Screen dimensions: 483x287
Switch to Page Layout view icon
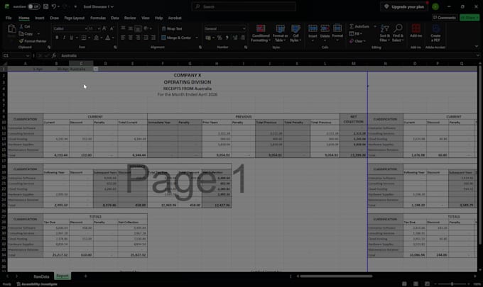point(416,283)
